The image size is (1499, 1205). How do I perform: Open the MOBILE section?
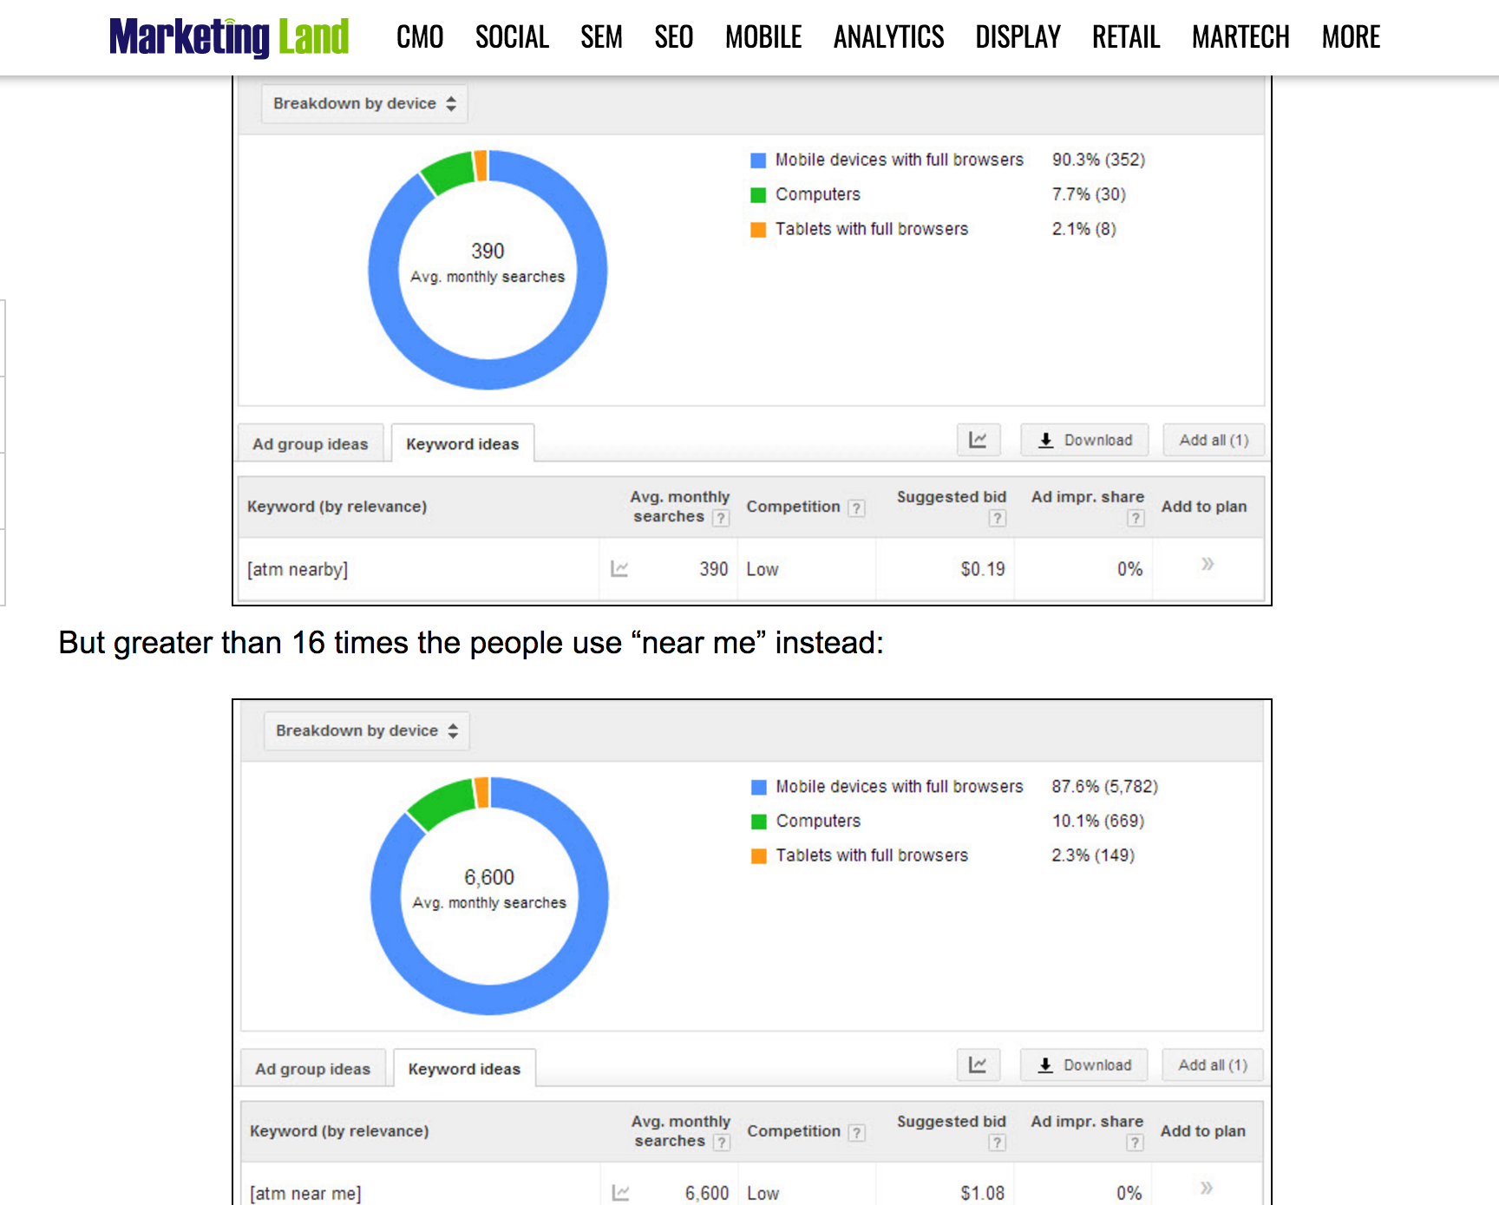pos(763,37)
